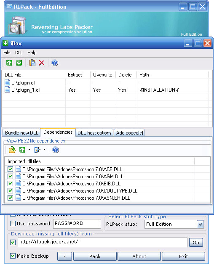Click the RLPack title bar app icon
214x264 pixels.
point(9,7)
